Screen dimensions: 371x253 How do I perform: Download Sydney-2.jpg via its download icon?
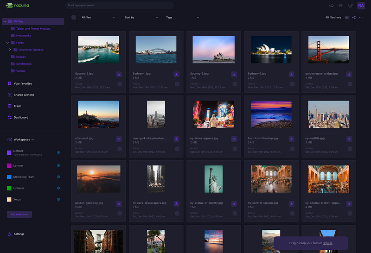(119, 75)
